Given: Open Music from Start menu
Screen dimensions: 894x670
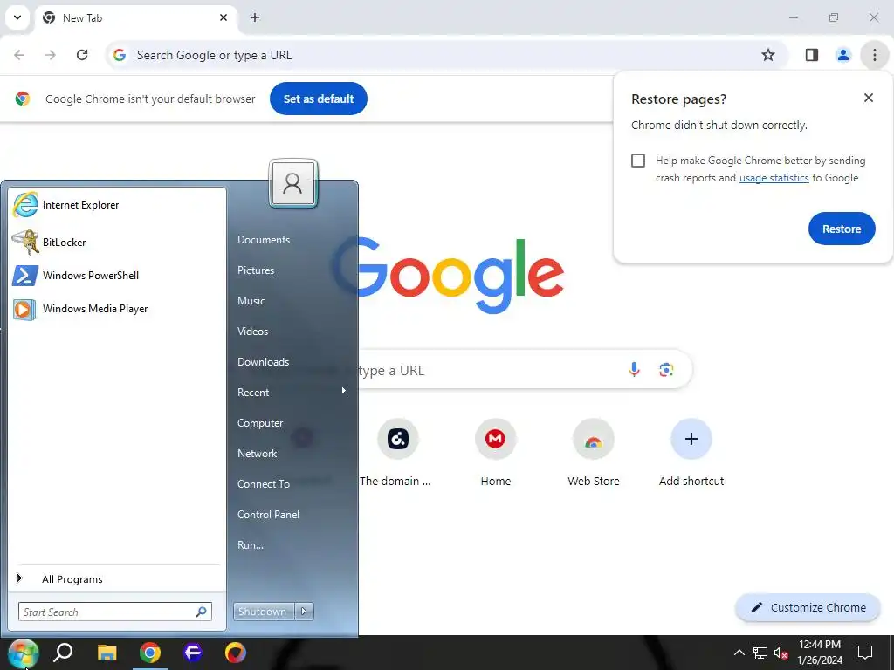Looking at the screenshot, I should click(251, 301).
